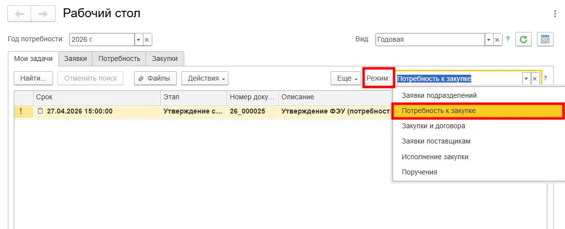Sort by the Этап column header
The image size is (565, 229).
click(194, 97)
